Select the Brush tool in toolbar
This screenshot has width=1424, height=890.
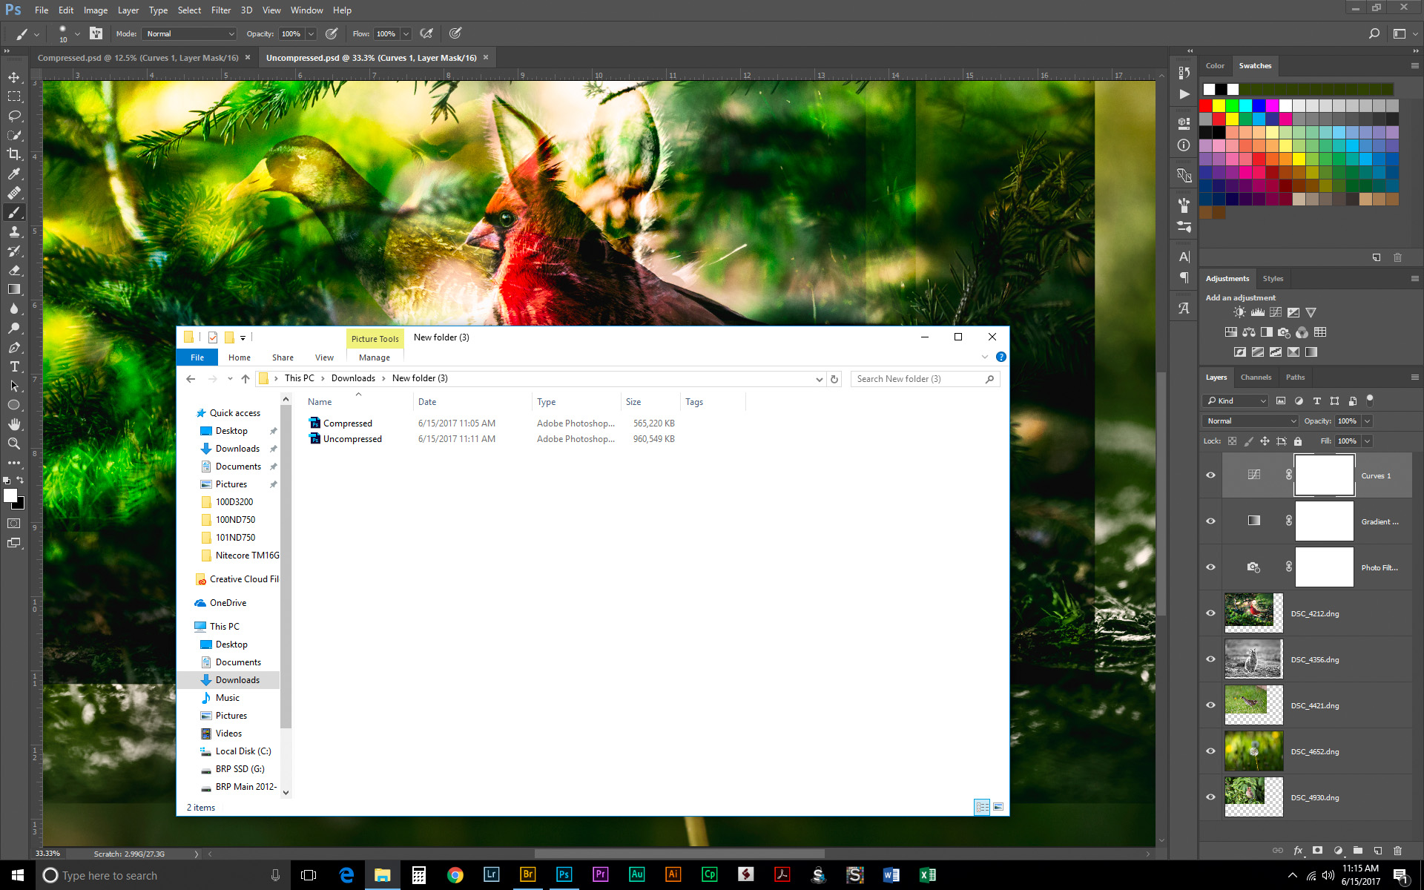click(14, 213)
